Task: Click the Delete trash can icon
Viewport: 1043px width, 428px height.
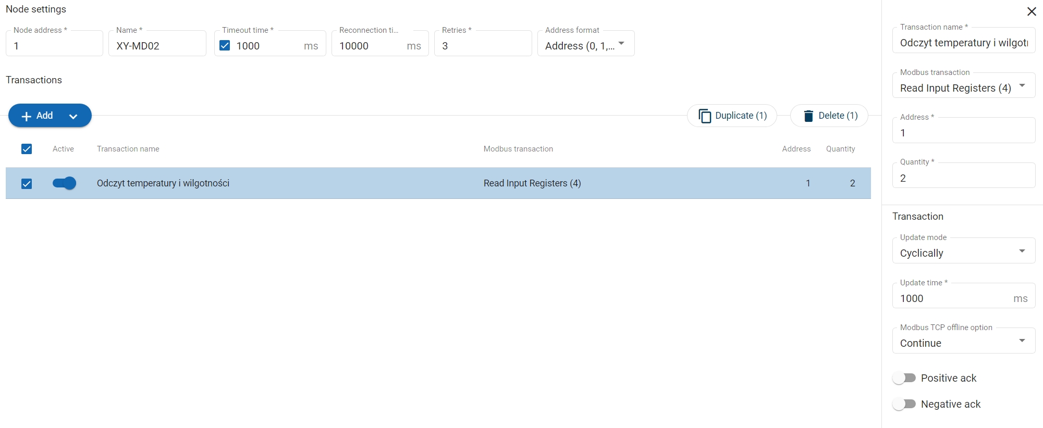Action: click(x=808, y=116)
